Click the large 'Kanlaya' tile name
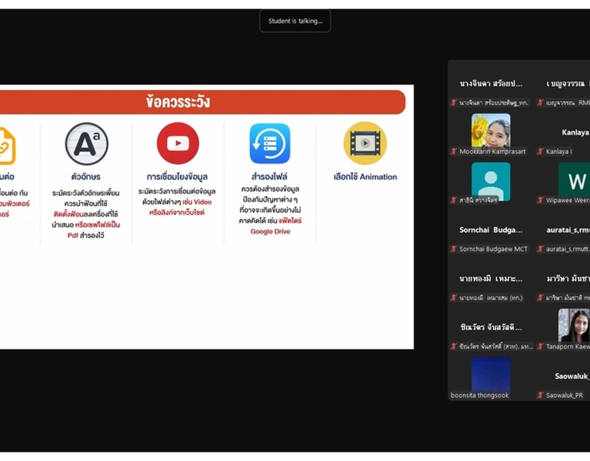Screen dimensions: 590x461 [x=575, y=132]
